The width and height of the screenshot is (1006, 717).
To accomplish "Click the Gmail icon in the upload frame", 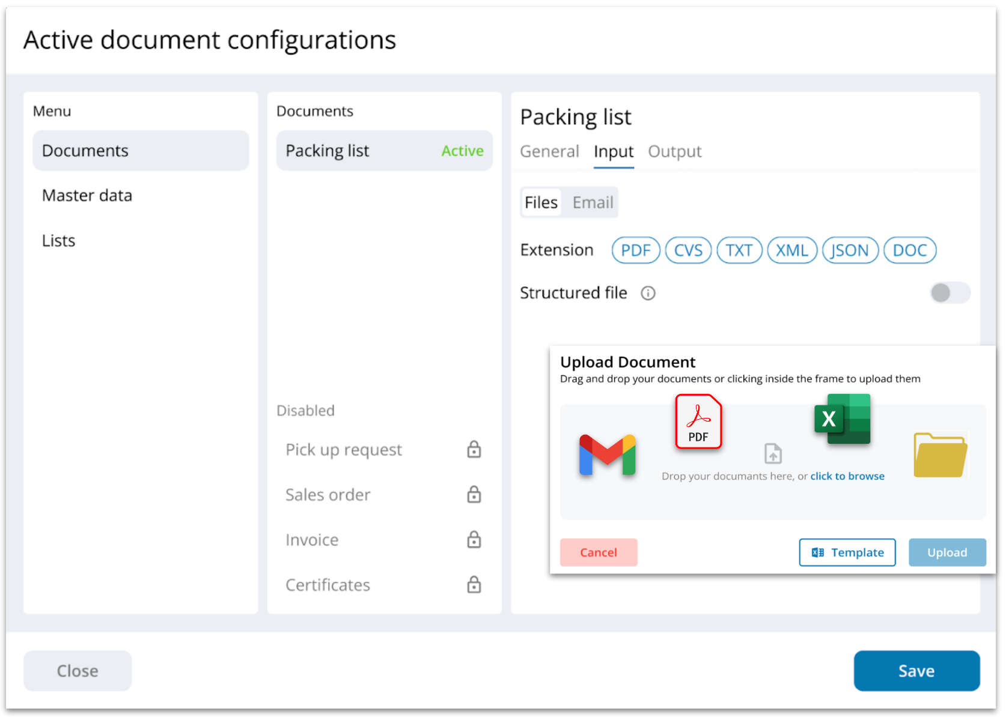I will [x=607, y=455].
